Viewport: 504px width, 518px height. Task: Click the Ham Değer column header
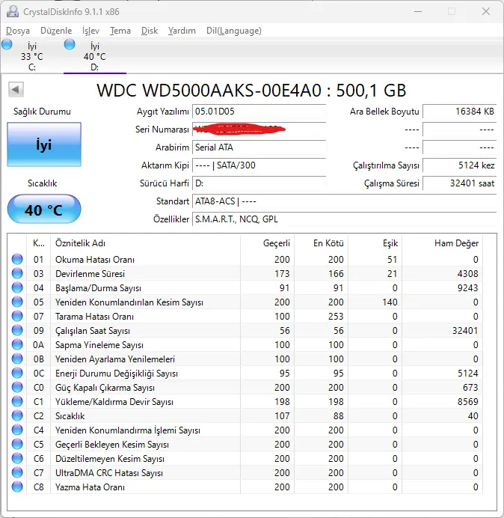442,243
